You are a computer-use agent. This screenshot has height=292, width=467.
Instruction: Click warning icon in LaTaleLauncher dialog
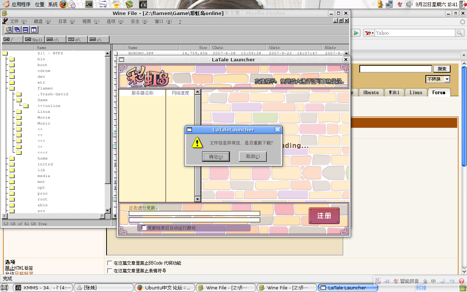coord(197,143)
